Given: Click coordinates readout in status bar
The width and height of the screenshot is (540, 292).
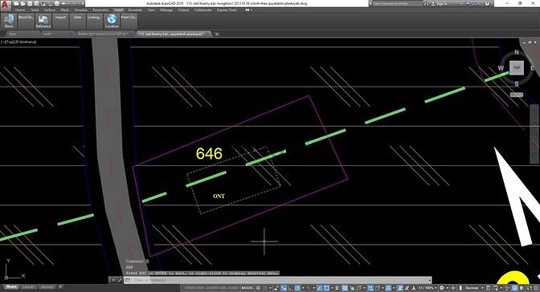Looking at the screenshot, I should 211,287.
